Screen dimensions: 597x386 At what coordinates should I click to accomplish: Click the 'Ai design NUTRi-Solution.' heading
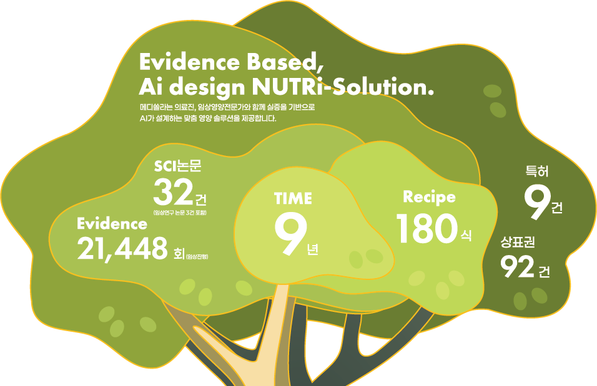coord(286,87)
